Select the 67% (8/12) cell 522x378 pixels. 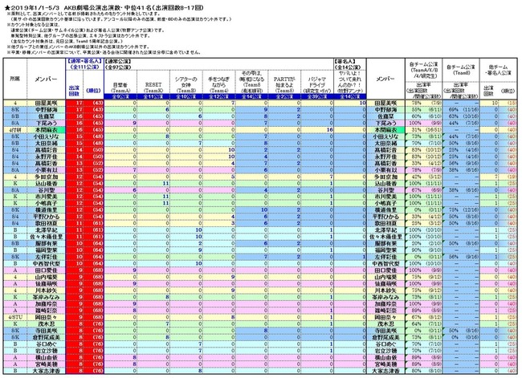tap(423, 317)
